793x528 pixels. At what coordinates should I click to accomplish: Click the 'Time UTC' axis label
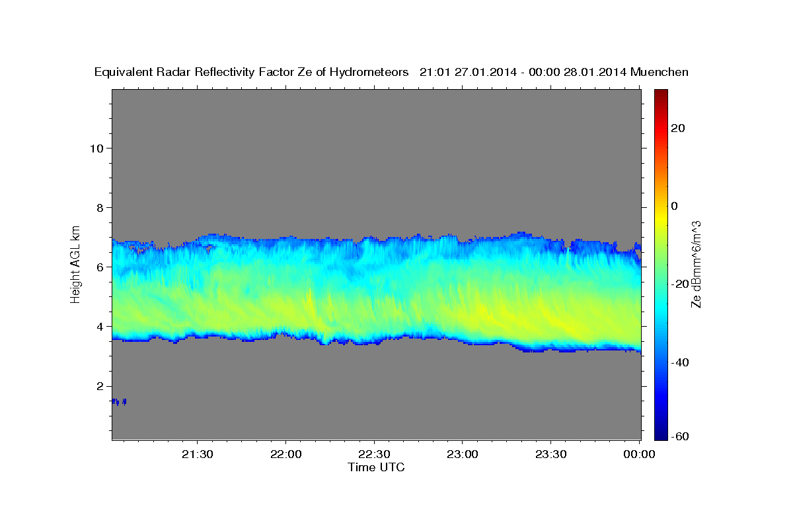[x=376, y=467]
